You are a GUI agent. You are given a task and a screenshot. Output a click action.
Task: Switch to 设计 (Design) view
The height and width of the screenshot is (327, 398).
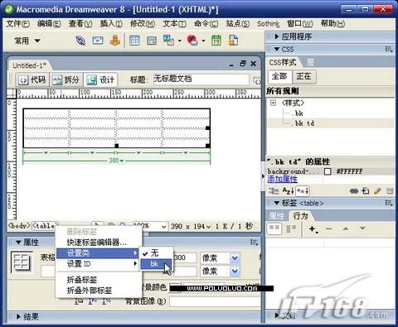click(x=100, y=80)
